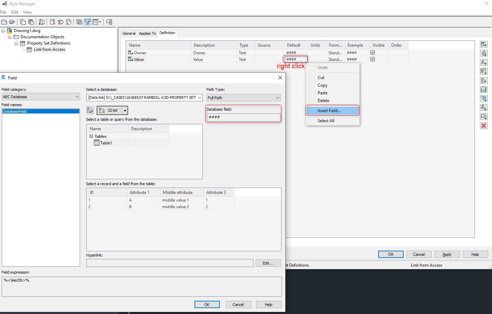The height and width of the screenshot is (314, 492).
Task: Collapse the Tables node in the table list
Action: point(92,136)
